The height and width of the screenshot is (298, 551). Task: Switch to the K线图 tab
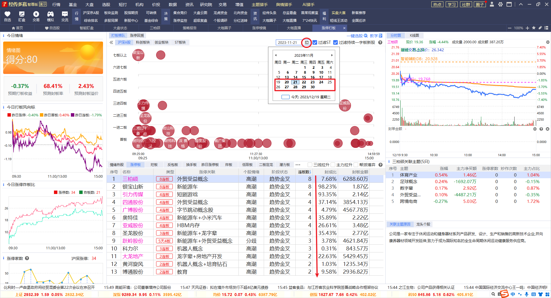point(414,36)
